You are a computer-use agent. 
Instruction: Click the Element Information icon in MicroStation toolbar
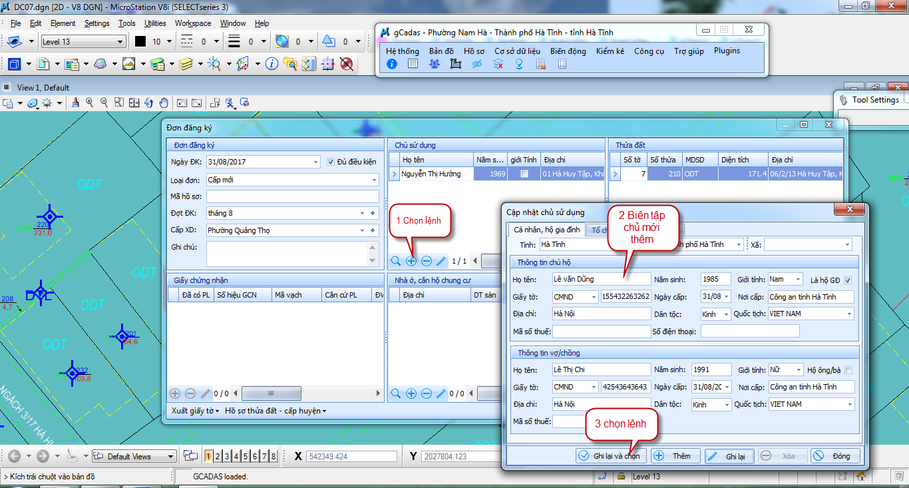[272, 64]
